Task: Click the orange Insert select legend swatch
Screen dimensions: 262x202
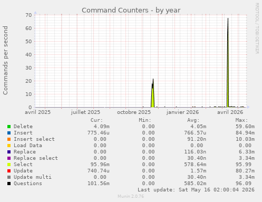Action: tap(9, 139)
